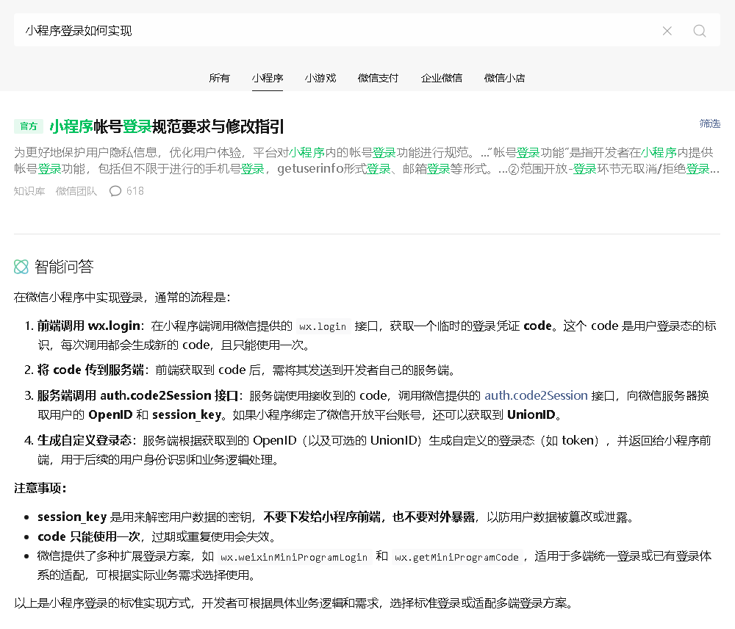Open the 企业微信 tab
735x629 pixels.
442,78
